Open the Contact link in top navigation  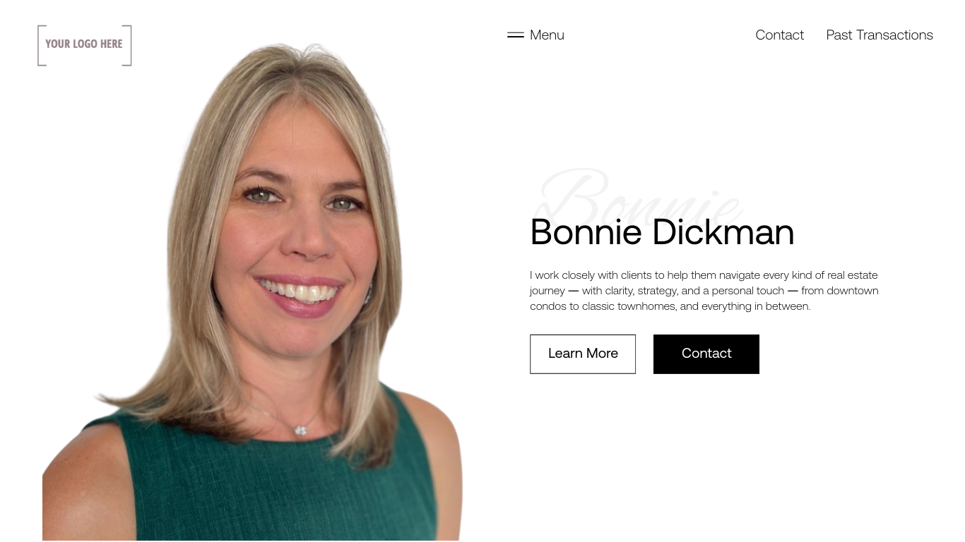tap(779, 35)
